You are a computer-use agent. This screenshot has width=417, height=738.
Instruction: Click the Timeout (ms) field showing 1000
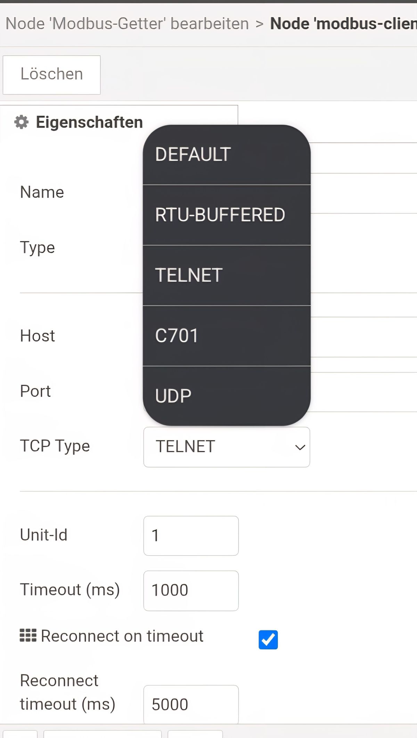[x=191, y=590]
